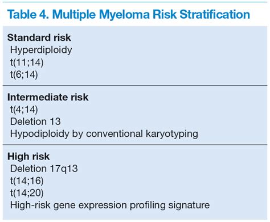Select High-risk gene expression profiling signature
270x222 pixels.
coord(110,206)
